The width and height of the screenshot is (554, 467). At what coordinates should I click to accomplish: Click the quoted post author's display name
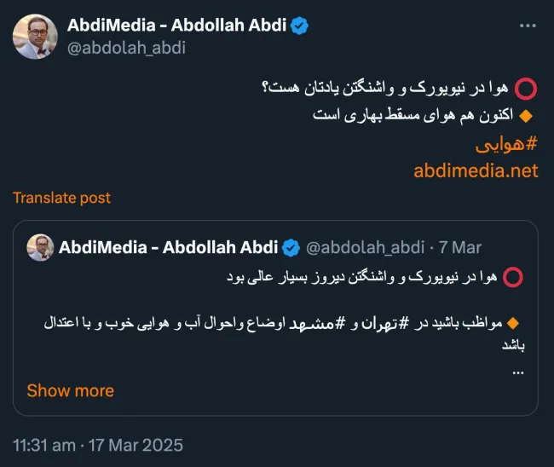click(168, 247)
